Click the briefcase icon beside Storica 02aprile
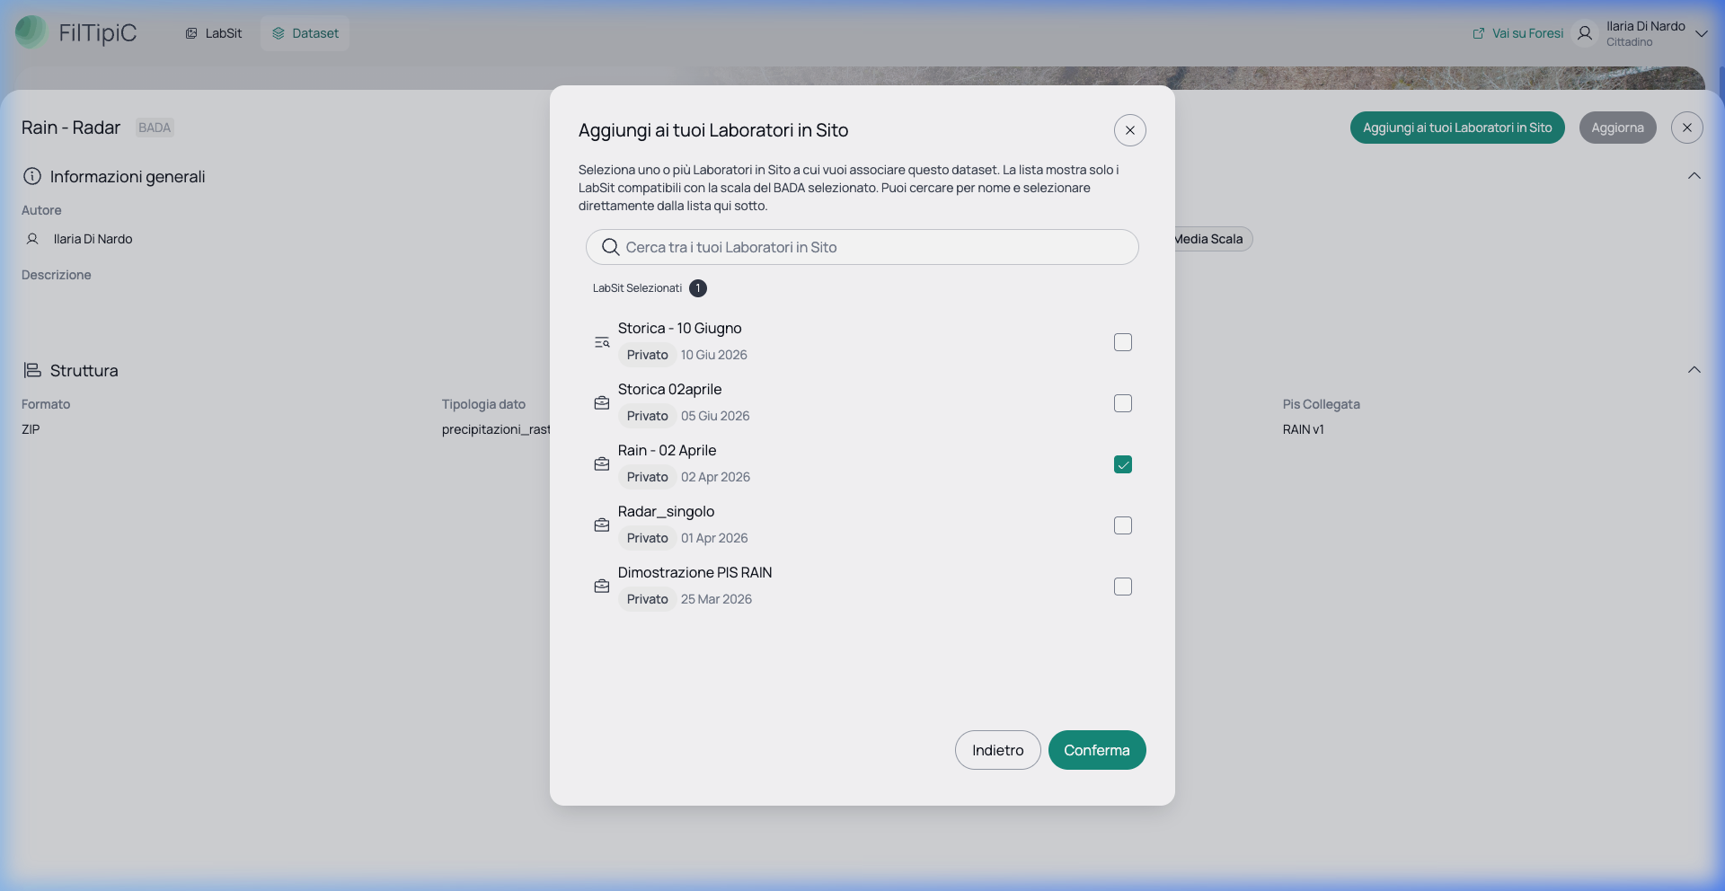Viewport: 1725px width, 891px height. 602,403
